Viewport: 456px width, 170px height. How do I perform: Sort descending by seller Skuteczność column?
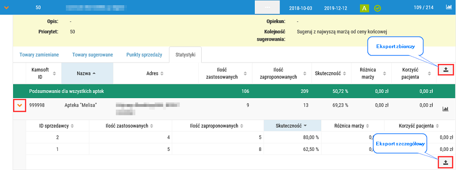coord(292,126)
